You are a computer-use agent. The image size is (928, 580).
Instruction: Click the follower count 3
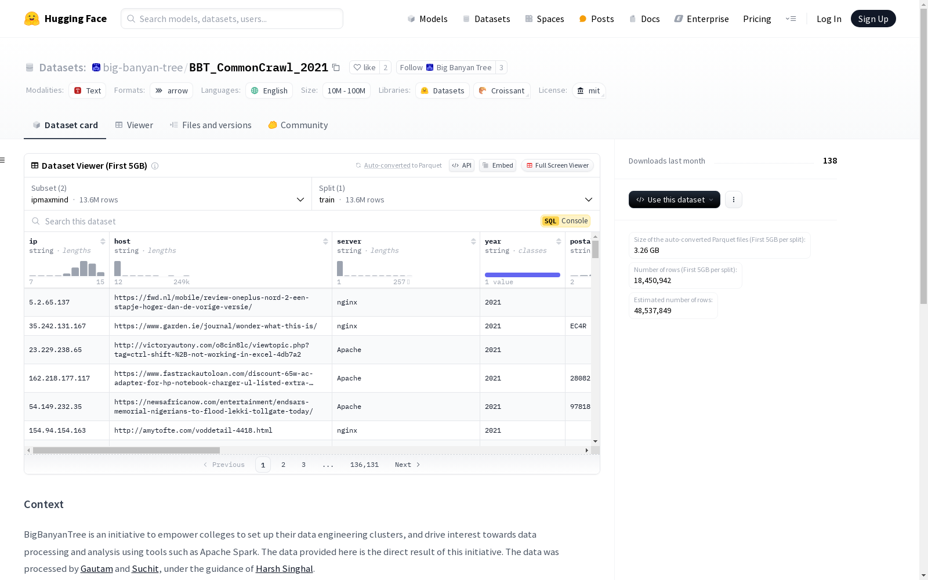coord(501,67)
